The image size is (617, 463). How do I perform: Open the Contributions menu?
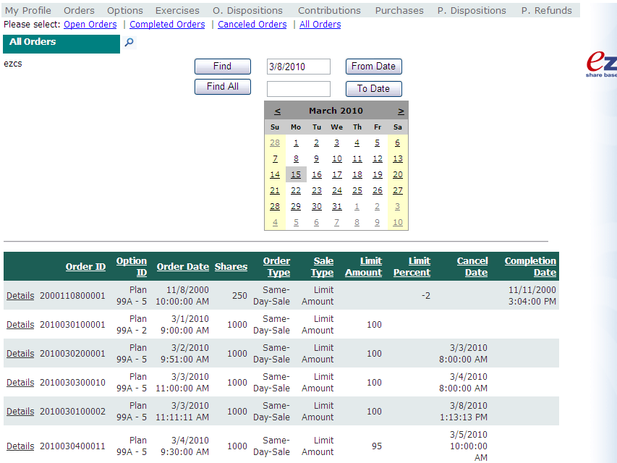coord(329,10)
